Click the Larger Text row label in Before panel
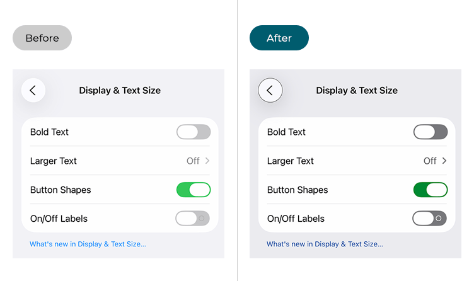 pyautogui.click(x=54, y=161)
